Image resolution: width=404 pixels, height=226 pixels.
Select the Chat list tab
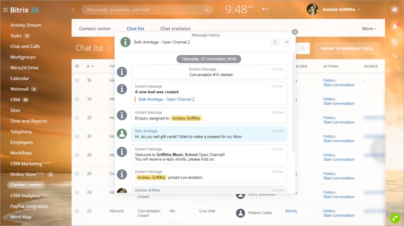click(135, 28)
